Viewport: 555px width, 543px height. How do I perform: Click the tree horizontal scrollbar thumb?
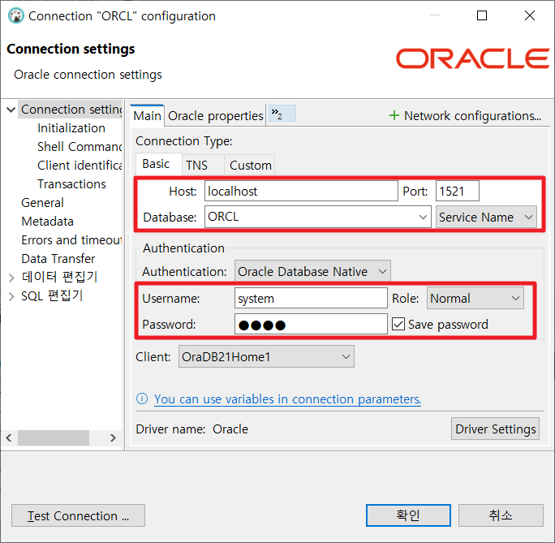click(x=54, y=437)
